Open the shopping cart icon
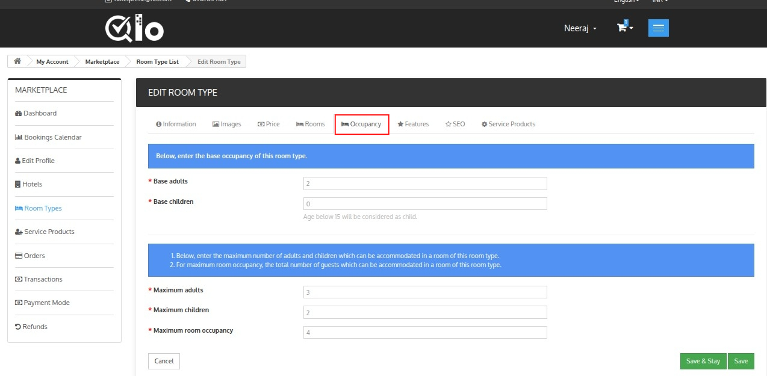Screen dimensions: 767x376 [x=622, y=28]
